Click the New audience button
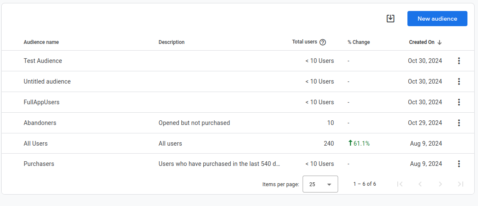Image resolution: width=478 pixels, height=206 pixels. (437, 19)
